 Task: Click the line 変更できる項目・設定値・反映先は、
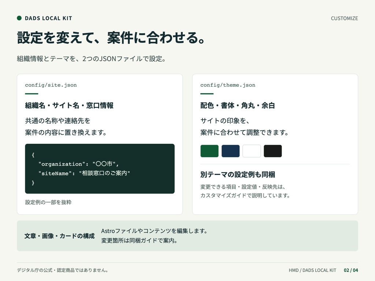click(243, 187)
